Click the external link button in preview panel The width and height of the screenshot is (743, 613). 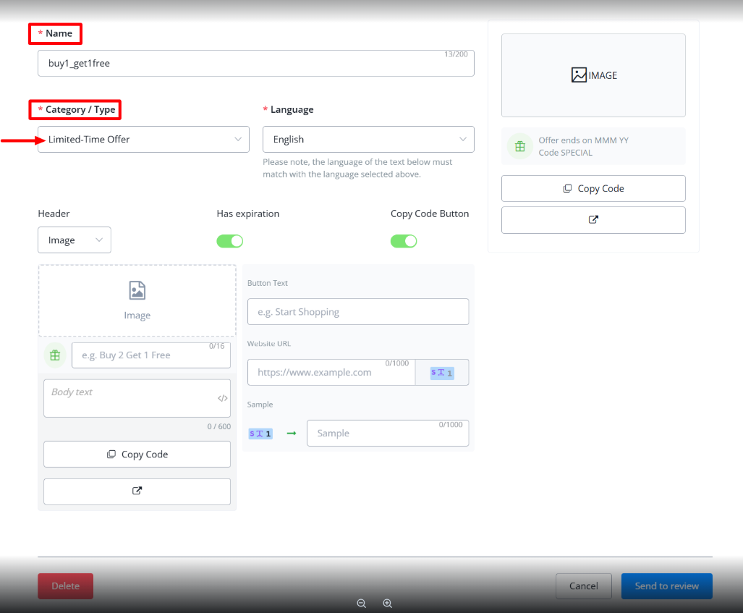[593, 220]
